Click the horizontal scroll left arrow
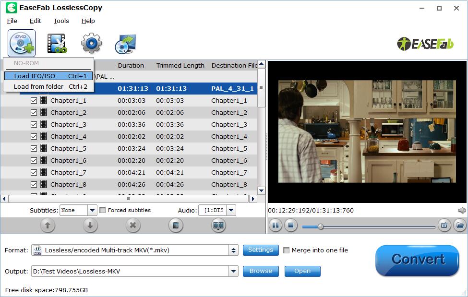 point(4,199)
